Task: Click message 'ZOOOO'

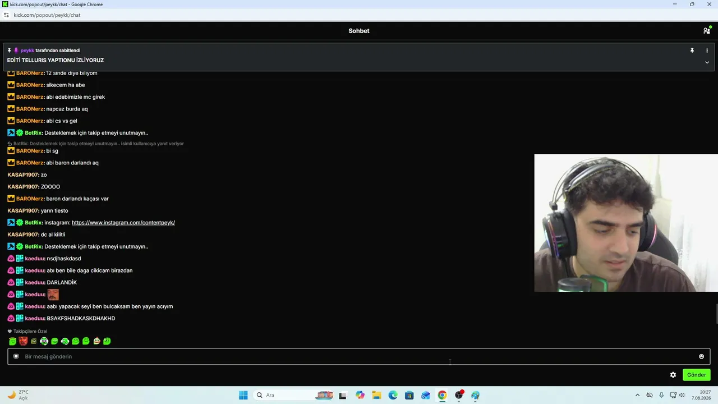Action: pos(50,187)
